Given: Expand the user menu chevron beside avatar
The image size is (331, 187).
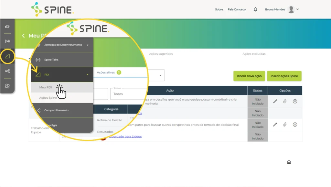Looking at the screenshot, I should point(298,9).
